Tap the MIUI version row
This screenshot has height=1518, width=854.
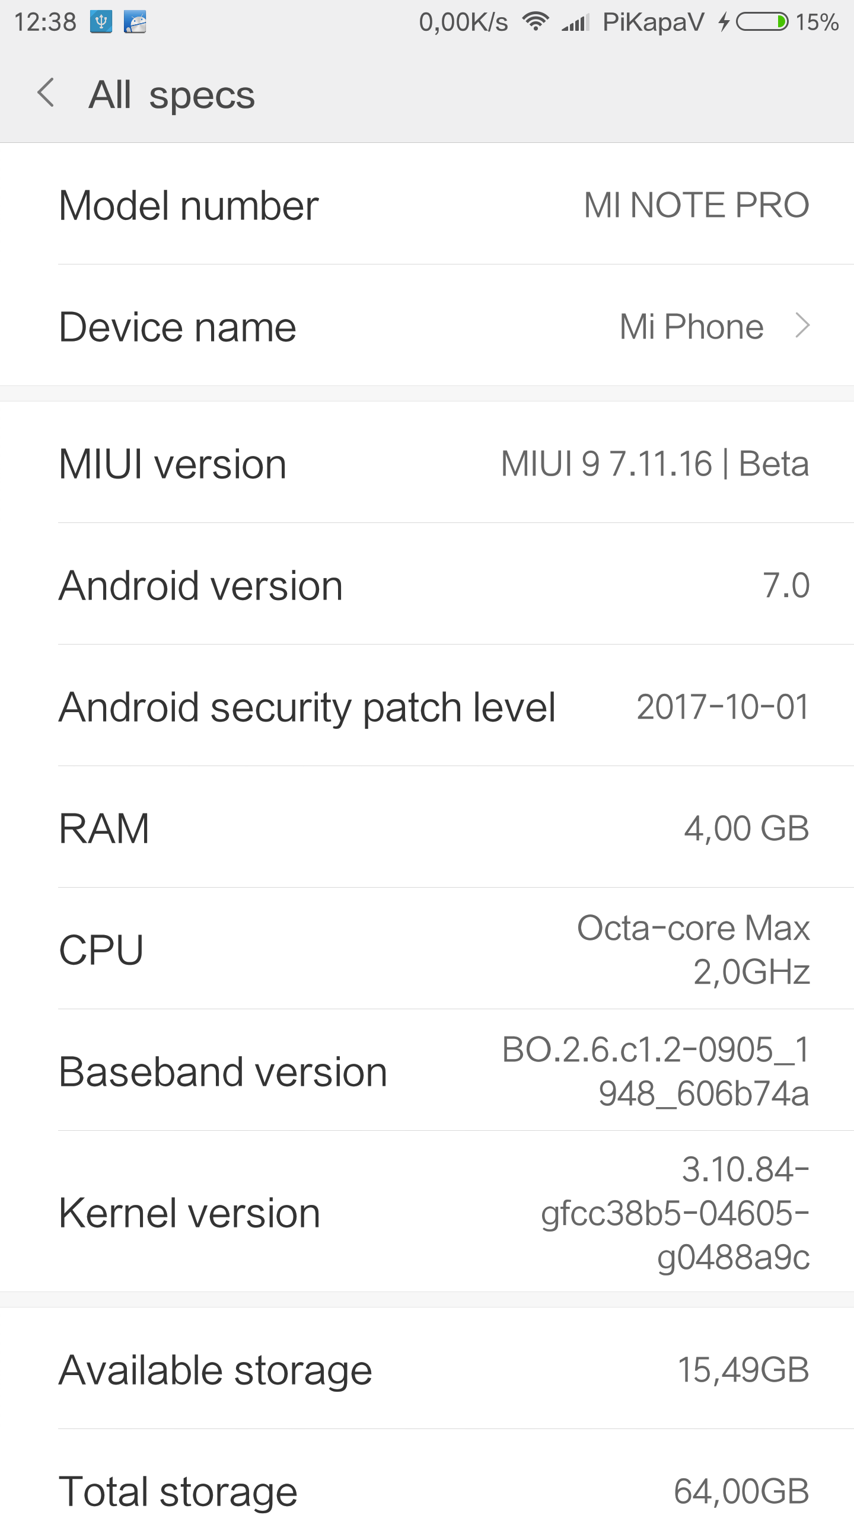427,463
